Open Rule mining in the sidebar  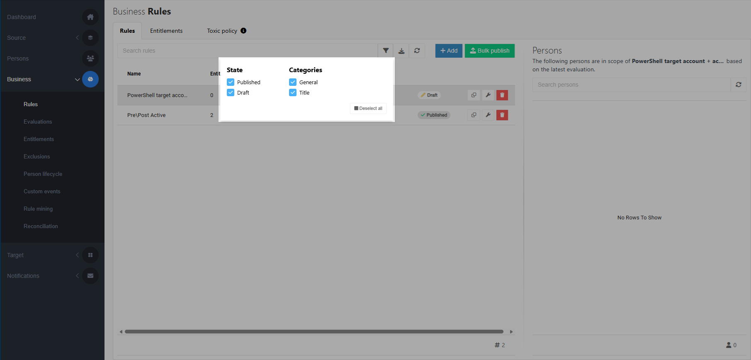click(38, 209)
